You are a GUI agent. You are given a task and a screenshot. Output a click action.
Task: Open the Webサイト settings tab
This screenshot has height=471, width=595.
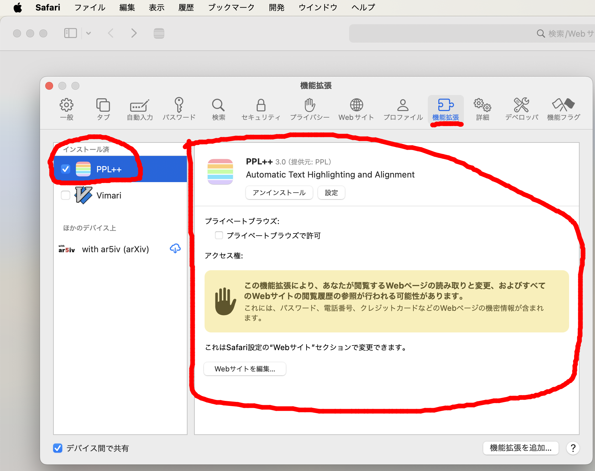point(356,109)
